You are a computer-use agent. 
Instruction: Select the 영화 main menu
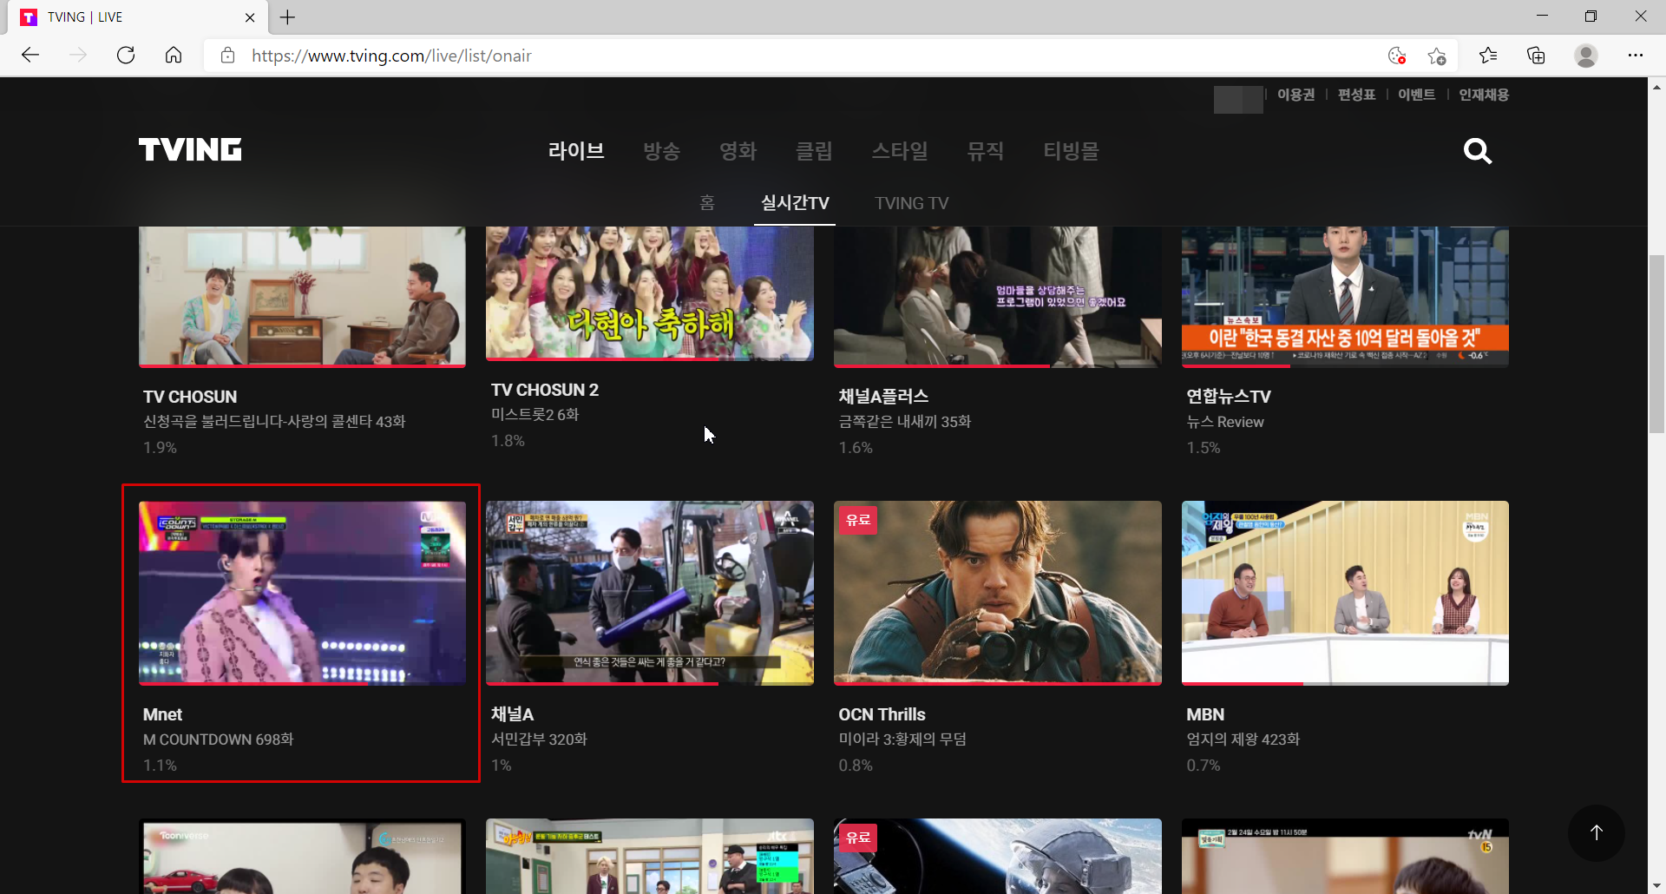pos(738,151)
